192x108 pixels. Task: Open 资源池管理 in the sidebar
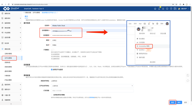click(8, 67)
